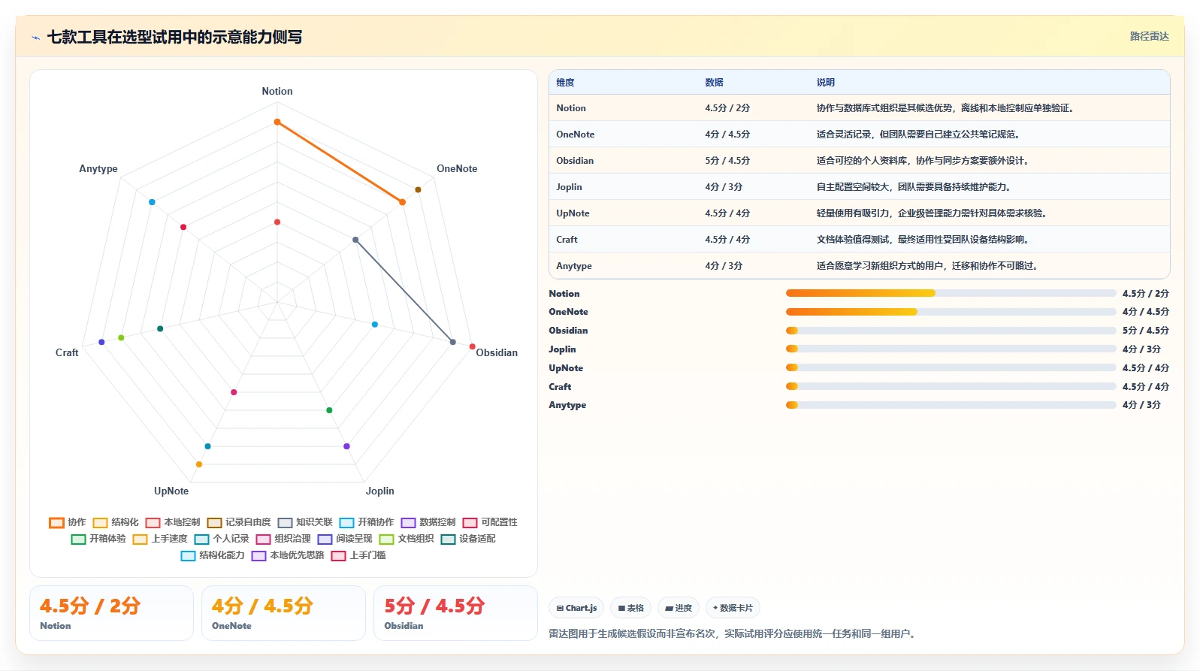Toggle the 本地控制 legend series

coord(173,522)
